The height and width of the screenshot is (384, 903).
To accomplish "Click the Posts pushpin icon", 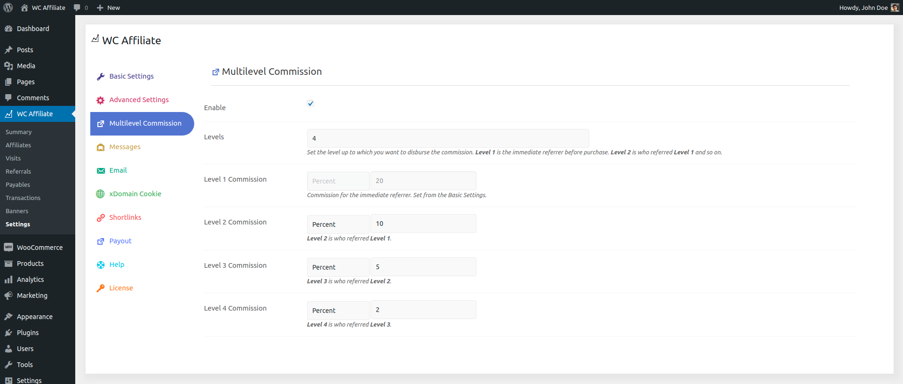I will pyautogui.click(x=8, y=50).
